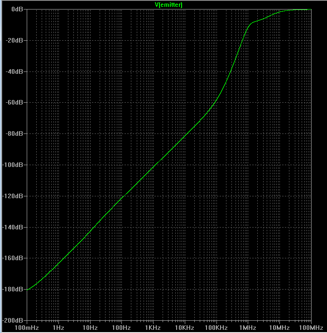This screenshot has width=327, height=333.
Task: Select the 0dB axis label
Action: coord(17,9)
